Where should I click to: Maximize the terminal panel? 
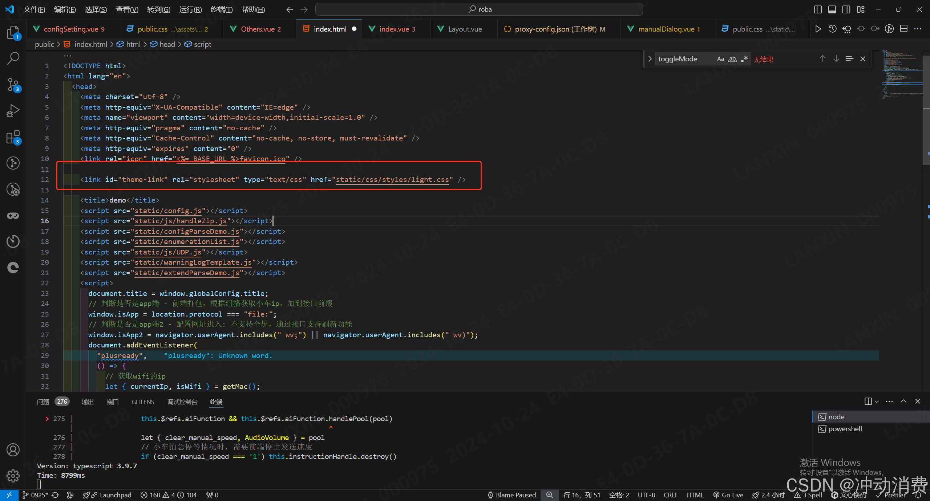coord(903,401)
